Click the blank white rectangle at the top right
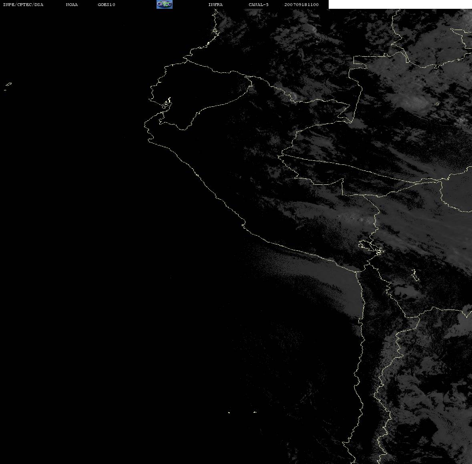This screenshot has width=472, height=464. (x=400, y=4)
